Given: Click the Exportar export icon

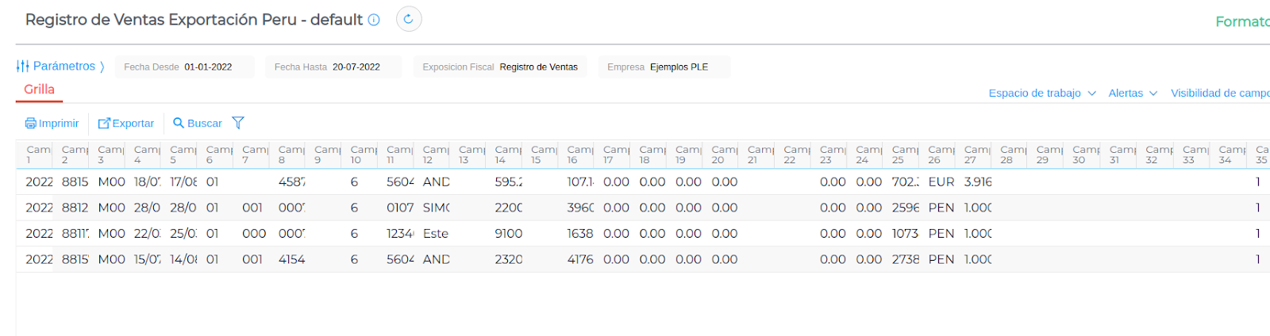Looking at the screenshot, I should [x=104, y=124].
